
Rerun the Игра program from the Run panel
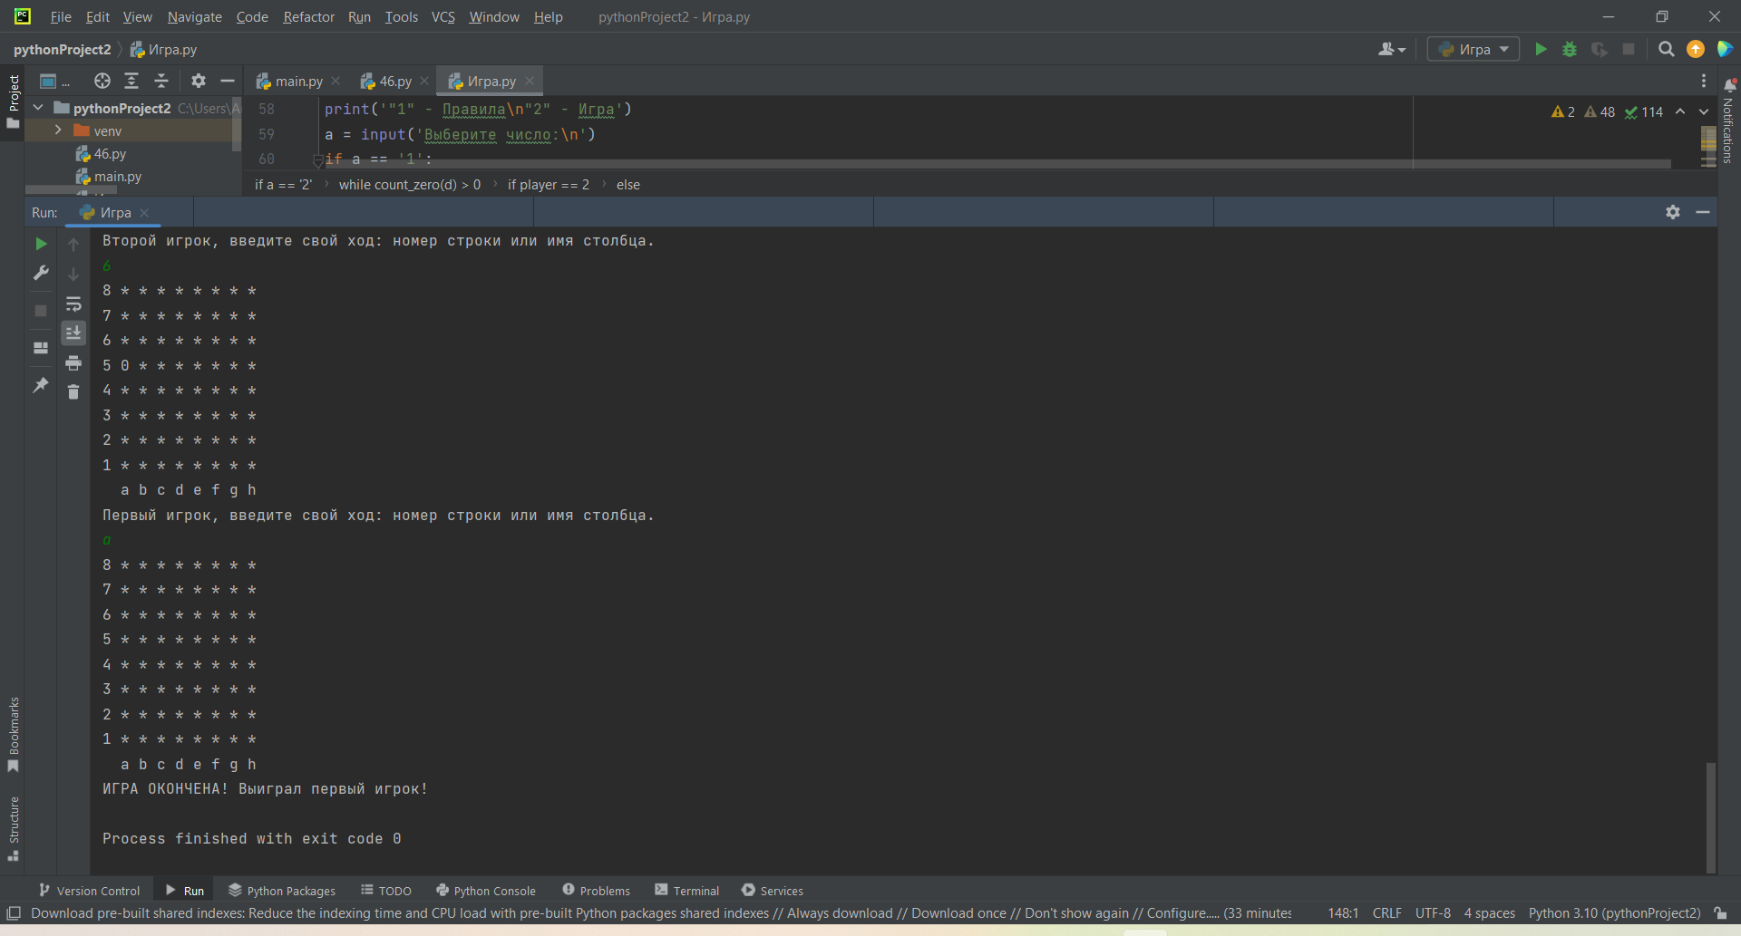pyautogui.click(x=41, y=244)
